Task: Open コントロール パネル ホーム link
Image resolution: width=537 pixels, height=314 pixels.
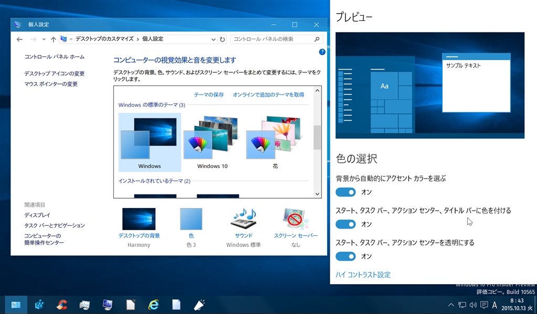Action: 54,57
